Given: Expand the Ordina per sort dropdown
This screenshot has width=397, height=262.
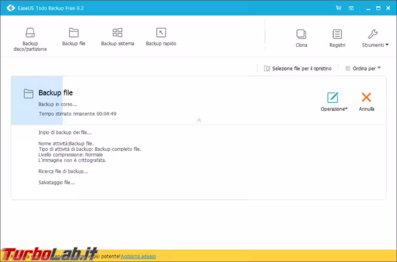Looking at the screenshot, I should click(363, 68).
